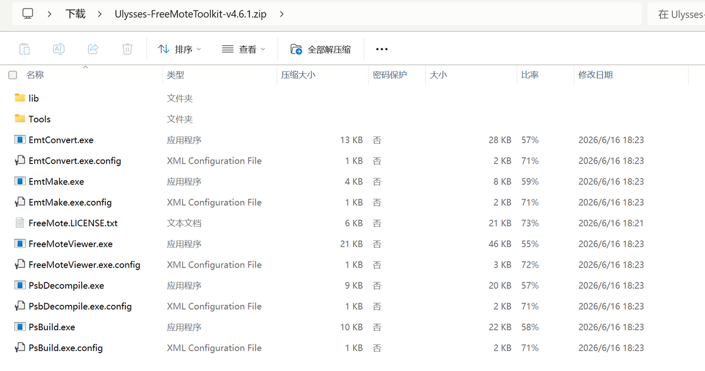Image resolution: width=705 pixels, height=371 pixels.
Task: Click the paste clipboard icon in toolbar
Action: pos(25,49)
